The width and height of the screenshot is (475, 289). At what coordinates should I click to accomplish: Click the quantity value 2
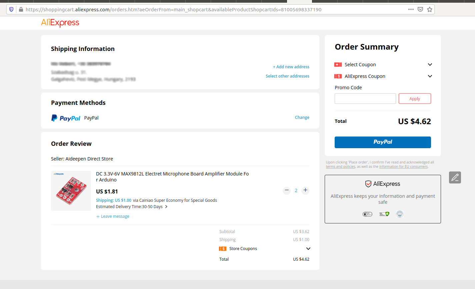click(296, 190)
